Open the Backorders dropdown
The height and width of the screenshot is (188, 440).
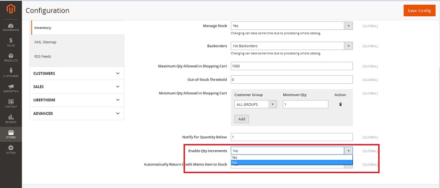(291, 46)
